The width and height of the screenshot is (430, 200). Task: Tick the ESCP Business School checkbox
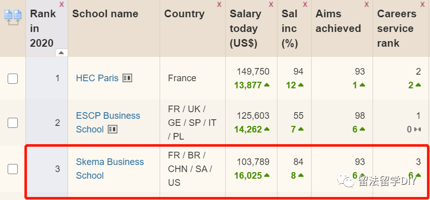pos(13,123)
